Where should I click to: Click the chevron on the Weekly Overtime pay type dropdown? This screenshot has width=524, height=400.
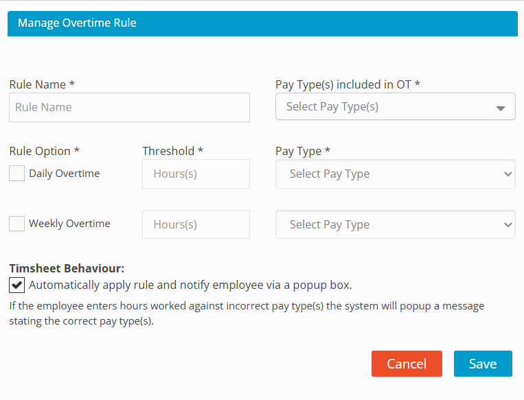pyautogui.click(x=508, y=225)
